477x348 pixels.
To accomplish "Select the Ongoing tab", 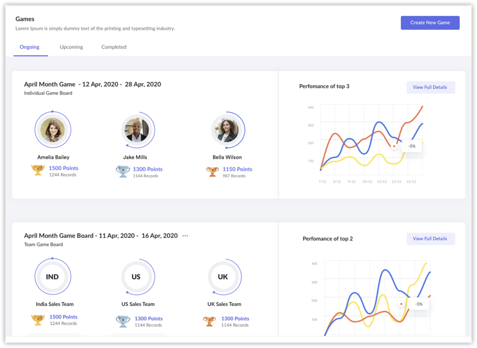I will [x=30, y=47].
